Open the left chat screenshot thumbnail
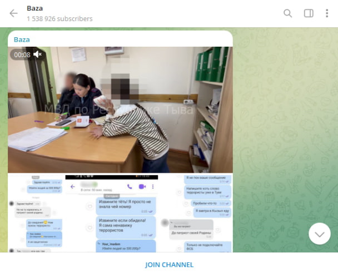The height and width of the screenshot is (275, 338). click(36, 213)
